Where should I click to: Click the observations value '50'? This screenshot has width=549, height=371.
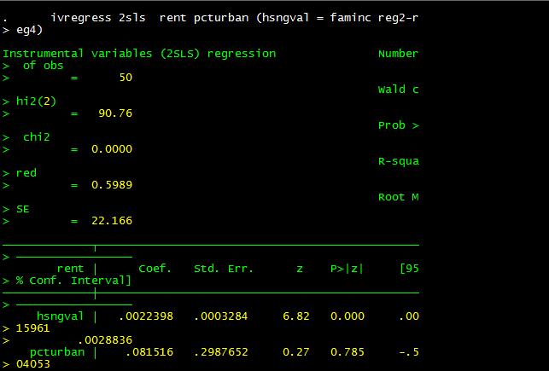(126, 78)
